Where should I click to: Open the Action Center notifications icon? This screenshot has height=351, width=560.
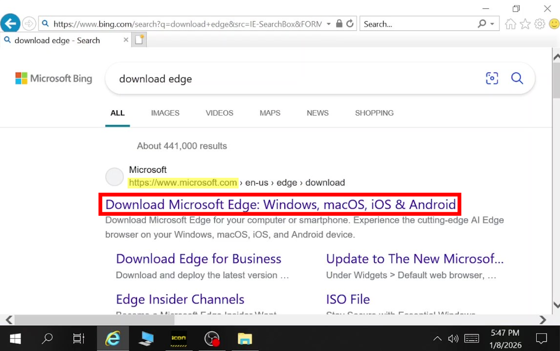[541, 338]
